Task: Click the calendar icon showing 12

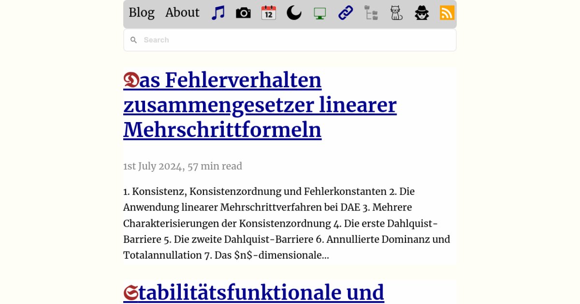Action: 268,13
